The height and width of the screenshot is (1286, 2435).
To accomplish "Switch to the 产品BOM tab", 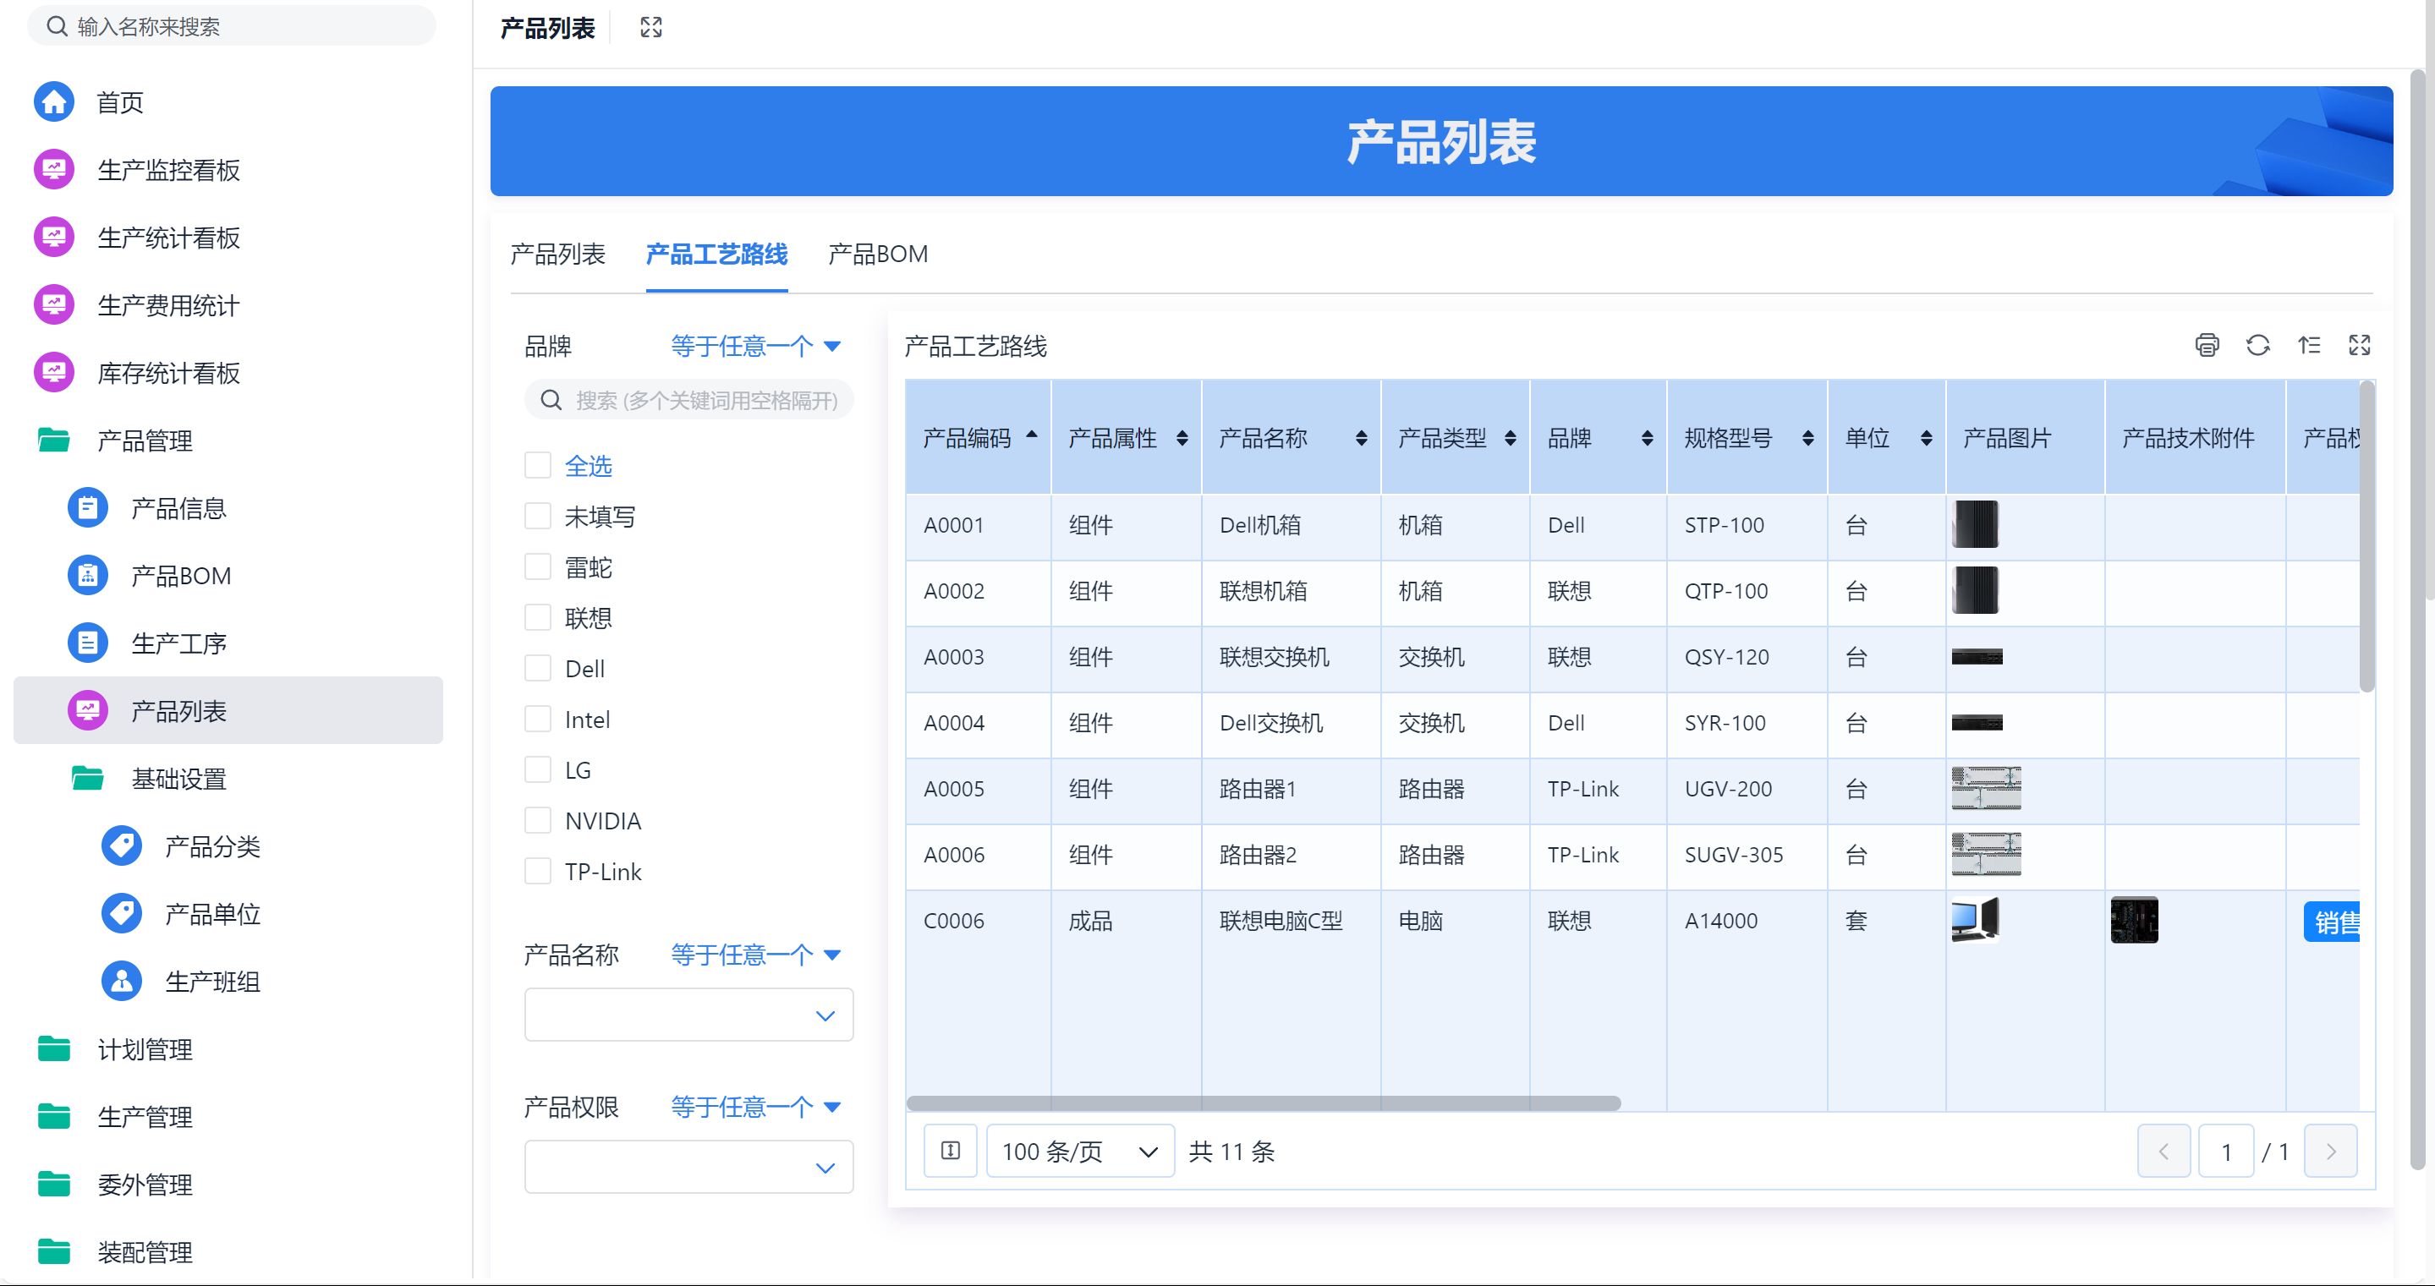I will pos(877,254).
